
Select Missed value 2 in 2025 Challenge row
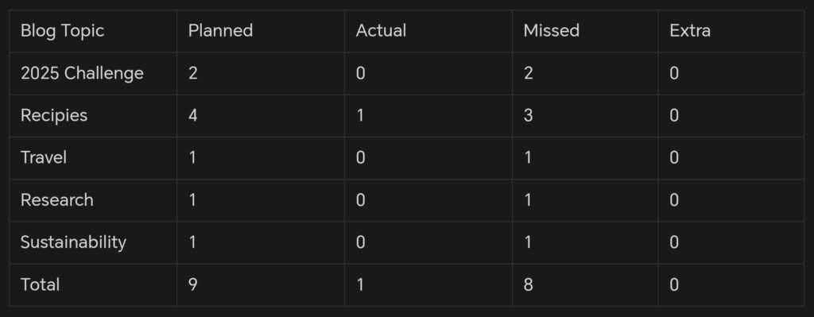point(528,73)
